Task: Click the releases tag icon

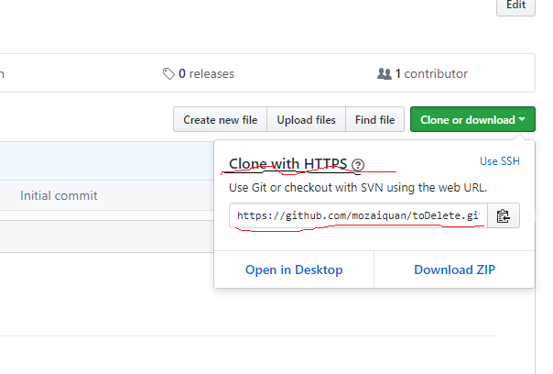Action: point(168,74)
